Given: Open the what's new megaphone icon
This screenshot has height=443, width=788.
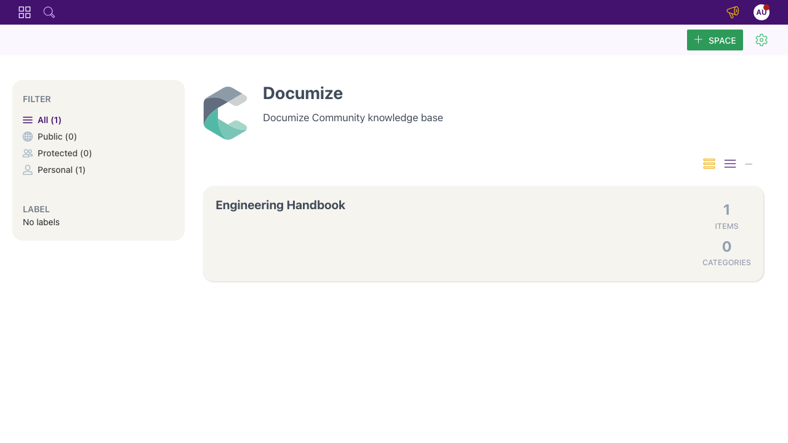Looking at the screenshot, I should [x=733, y=12].
